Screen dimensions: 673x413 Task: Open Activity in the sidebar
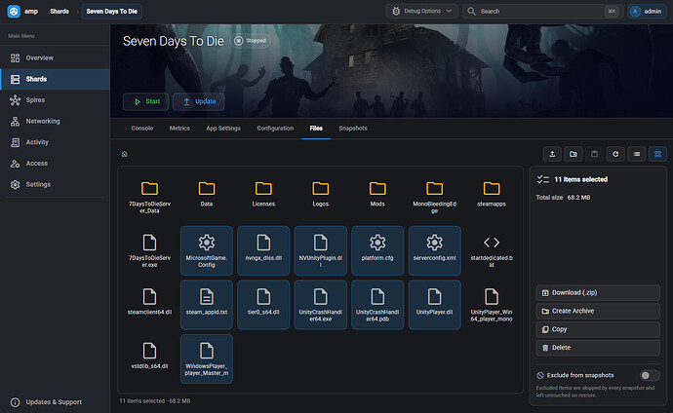55,142
